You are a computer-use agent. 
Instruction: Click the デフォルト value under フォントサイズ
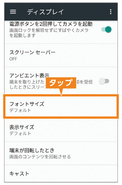20,110
